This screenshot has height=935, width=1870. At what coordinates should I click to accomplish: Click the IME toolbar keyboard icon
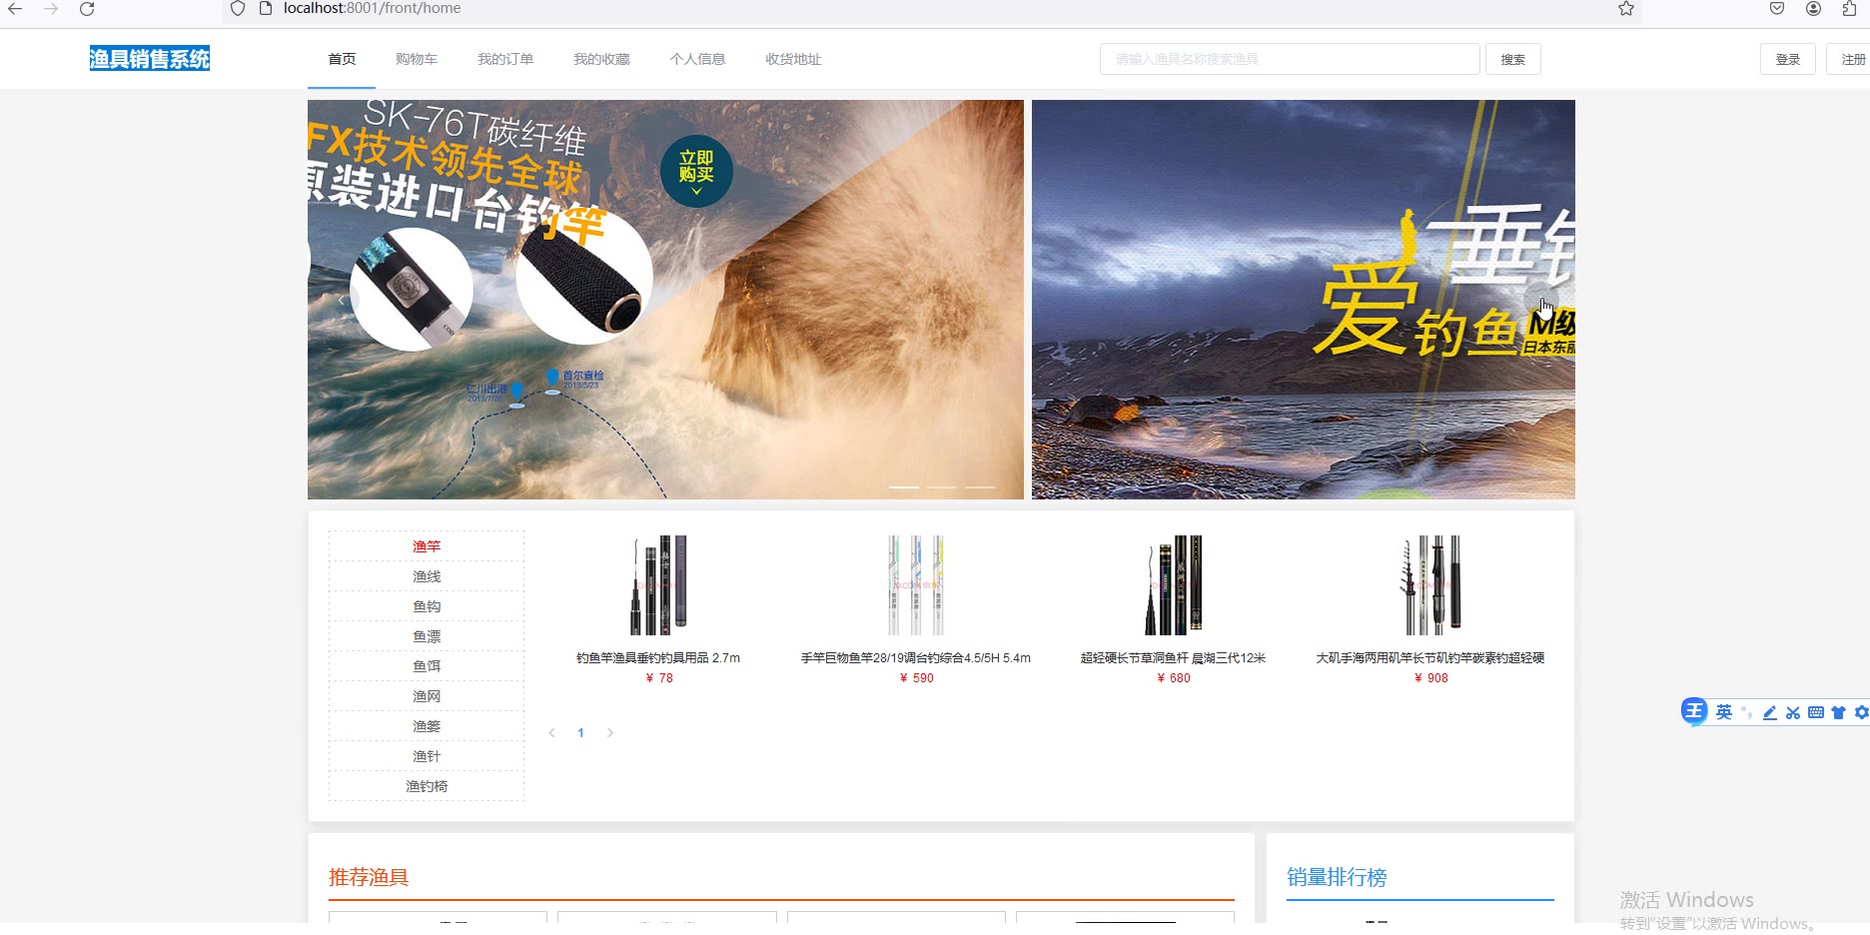(x=1816, y=712)
